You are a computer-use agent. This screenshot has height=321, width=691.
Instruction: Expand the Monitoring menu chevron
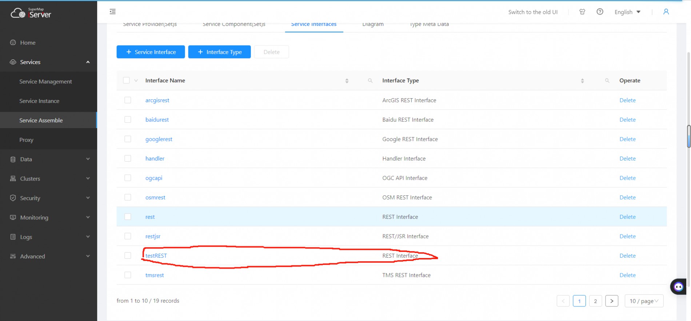[88, 217]
